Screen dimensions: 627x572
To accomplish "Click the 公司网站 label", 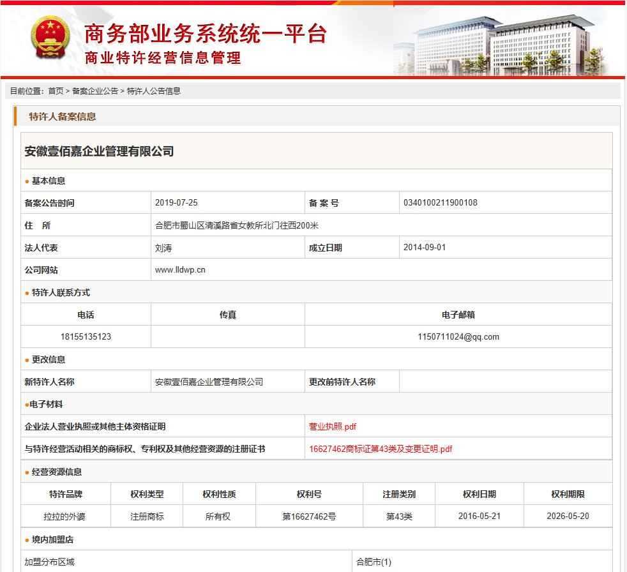I will [42, 270].
